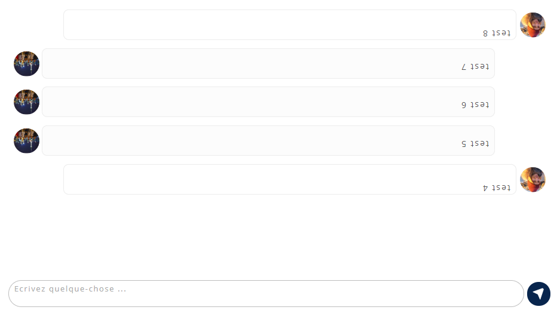Select the flipped text test 7
The image size is (554, 313).
(x=475, y=66)
